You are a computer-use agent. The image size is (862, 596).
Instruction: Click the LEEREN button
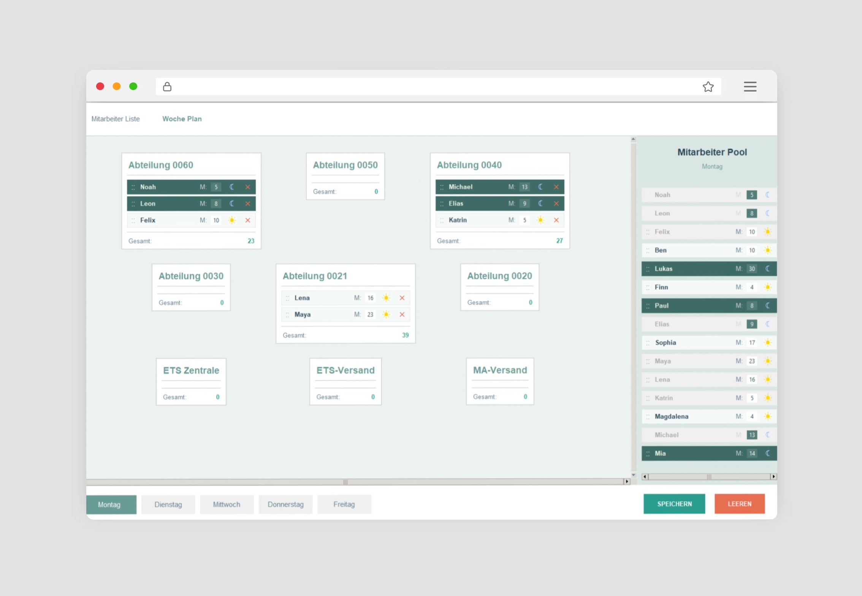[x=740, y=504]
